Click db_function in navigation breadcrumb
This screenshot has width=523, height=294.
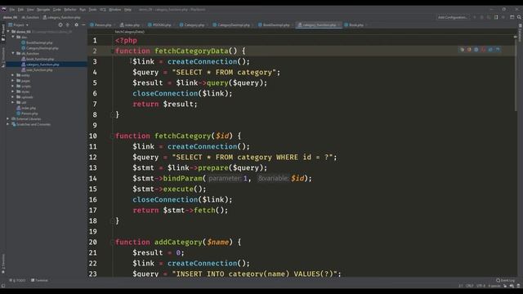tap(30, 17)
